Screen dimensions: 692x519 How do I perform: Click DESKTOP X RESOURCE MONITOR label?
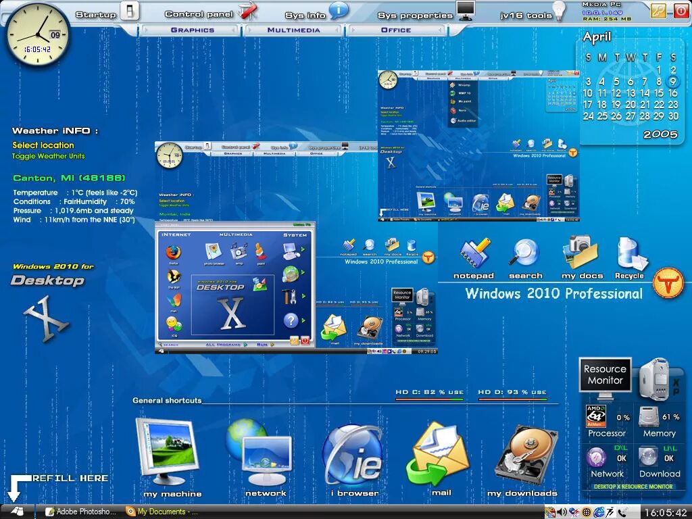633,487
